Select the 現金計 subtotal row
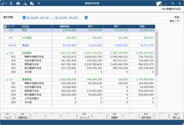This screenshot has width=184, height=125. click(79, 45)
